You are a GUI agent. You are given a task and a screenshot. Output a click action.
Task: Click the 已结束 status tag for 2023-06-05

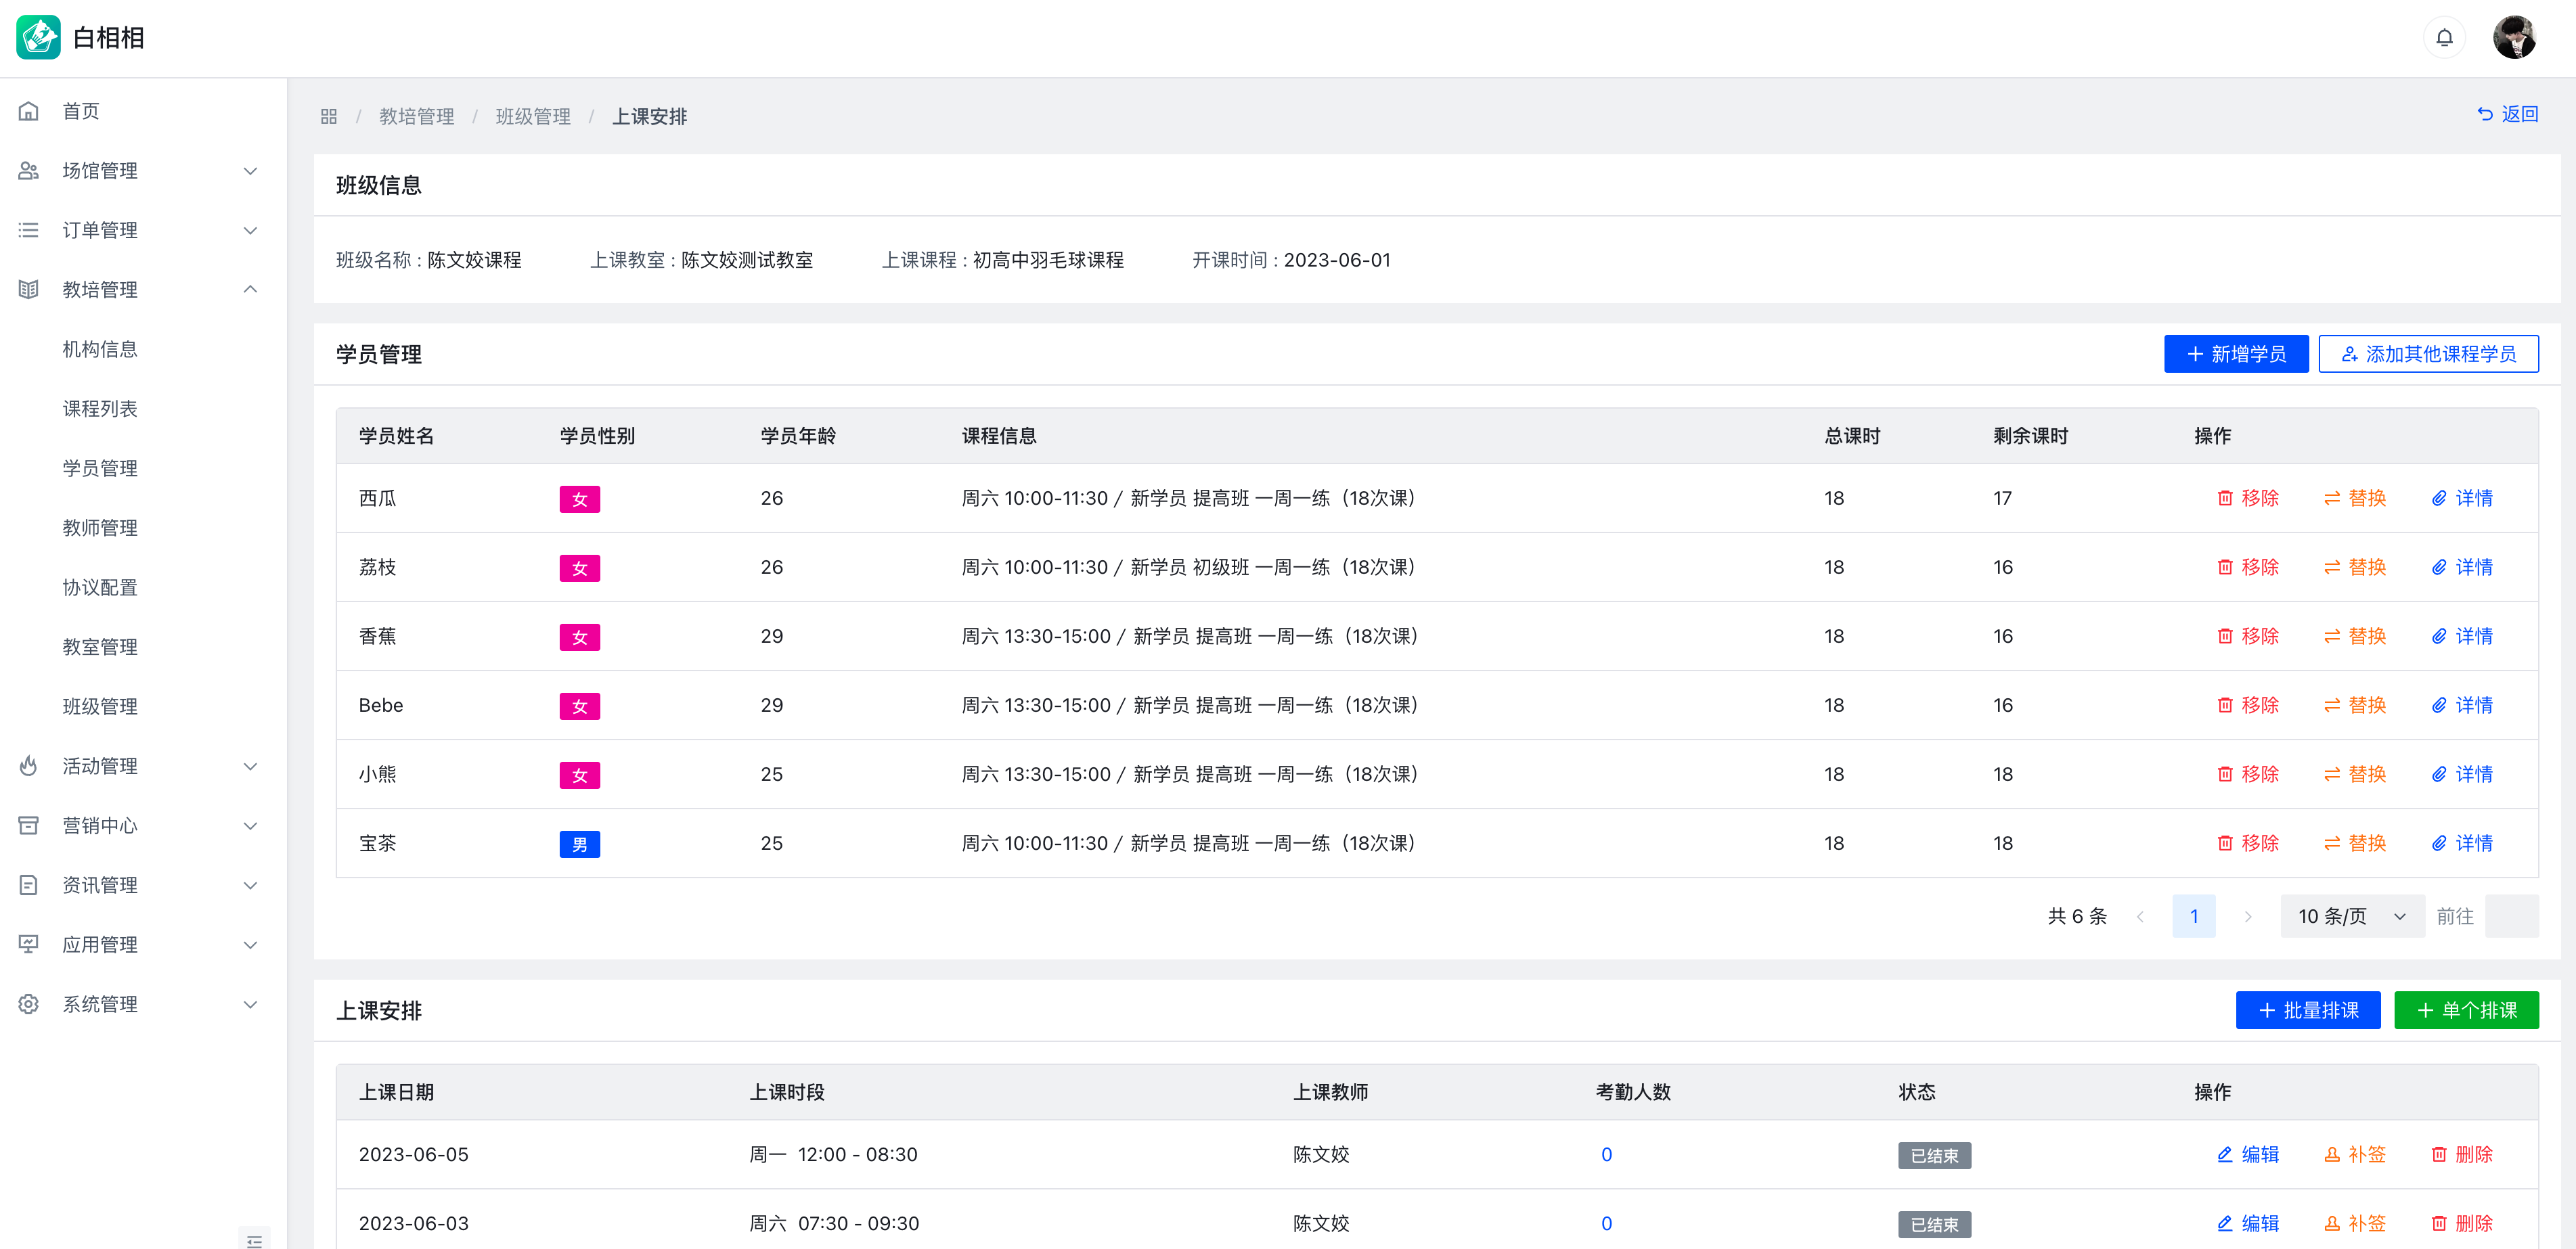click(x=1934, y=1155)
